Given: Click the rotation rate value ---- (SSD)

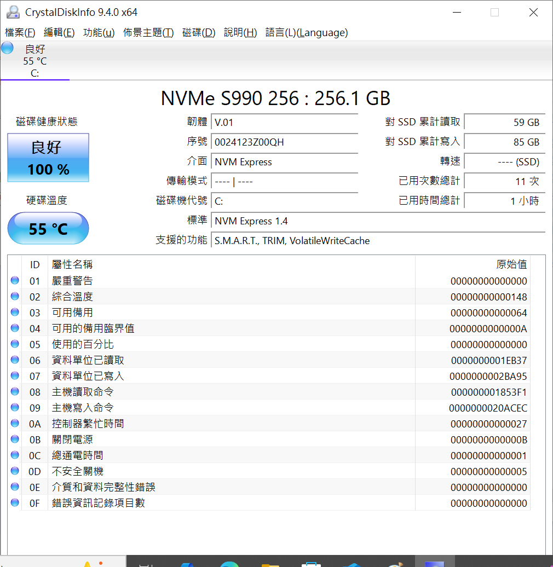Looking at the screenshot, I should (504, 161).
